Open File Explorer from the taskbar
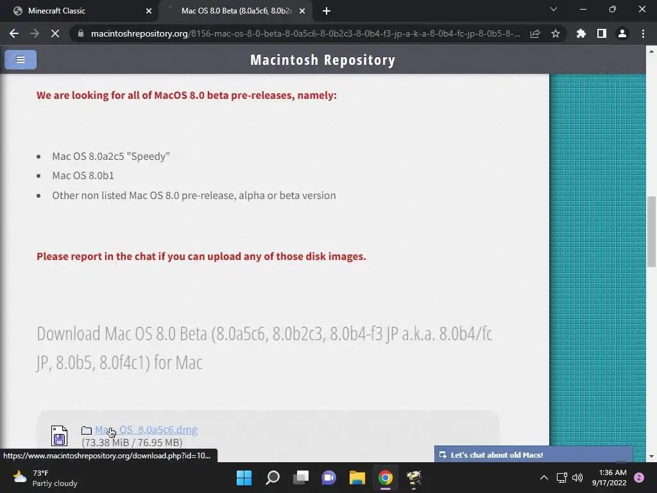 point(357,478)
